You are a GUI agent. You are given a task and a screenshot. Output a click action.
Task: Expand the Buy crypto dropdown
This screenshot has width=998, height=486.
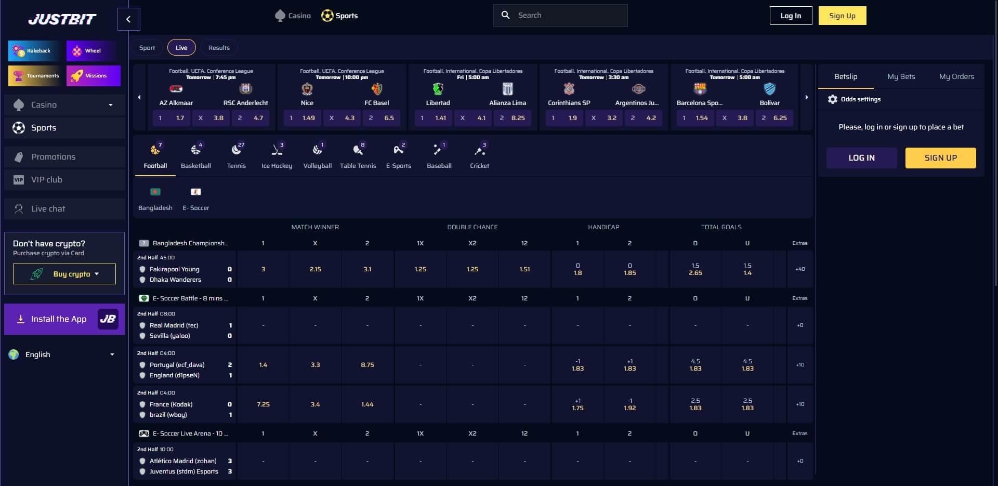click(x=64, y=274)
